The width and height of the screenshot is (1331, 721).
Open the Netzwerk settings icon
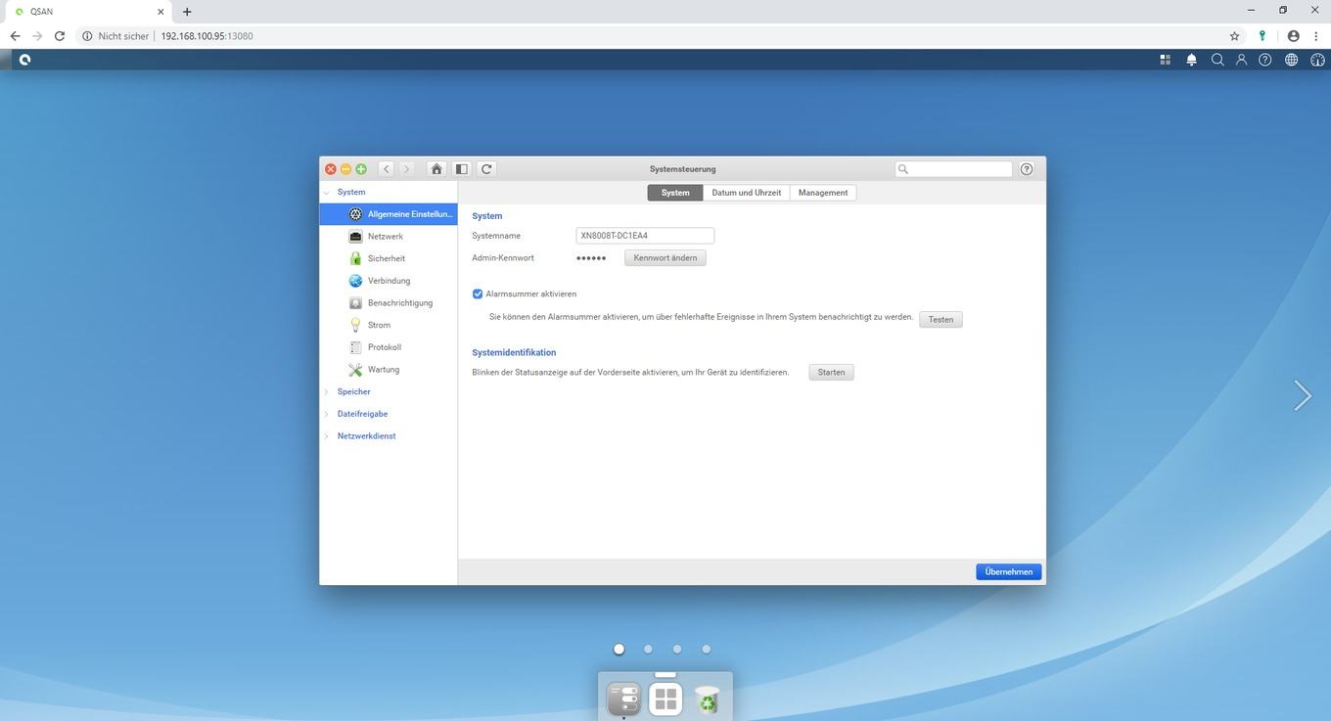tap(356, 237)
